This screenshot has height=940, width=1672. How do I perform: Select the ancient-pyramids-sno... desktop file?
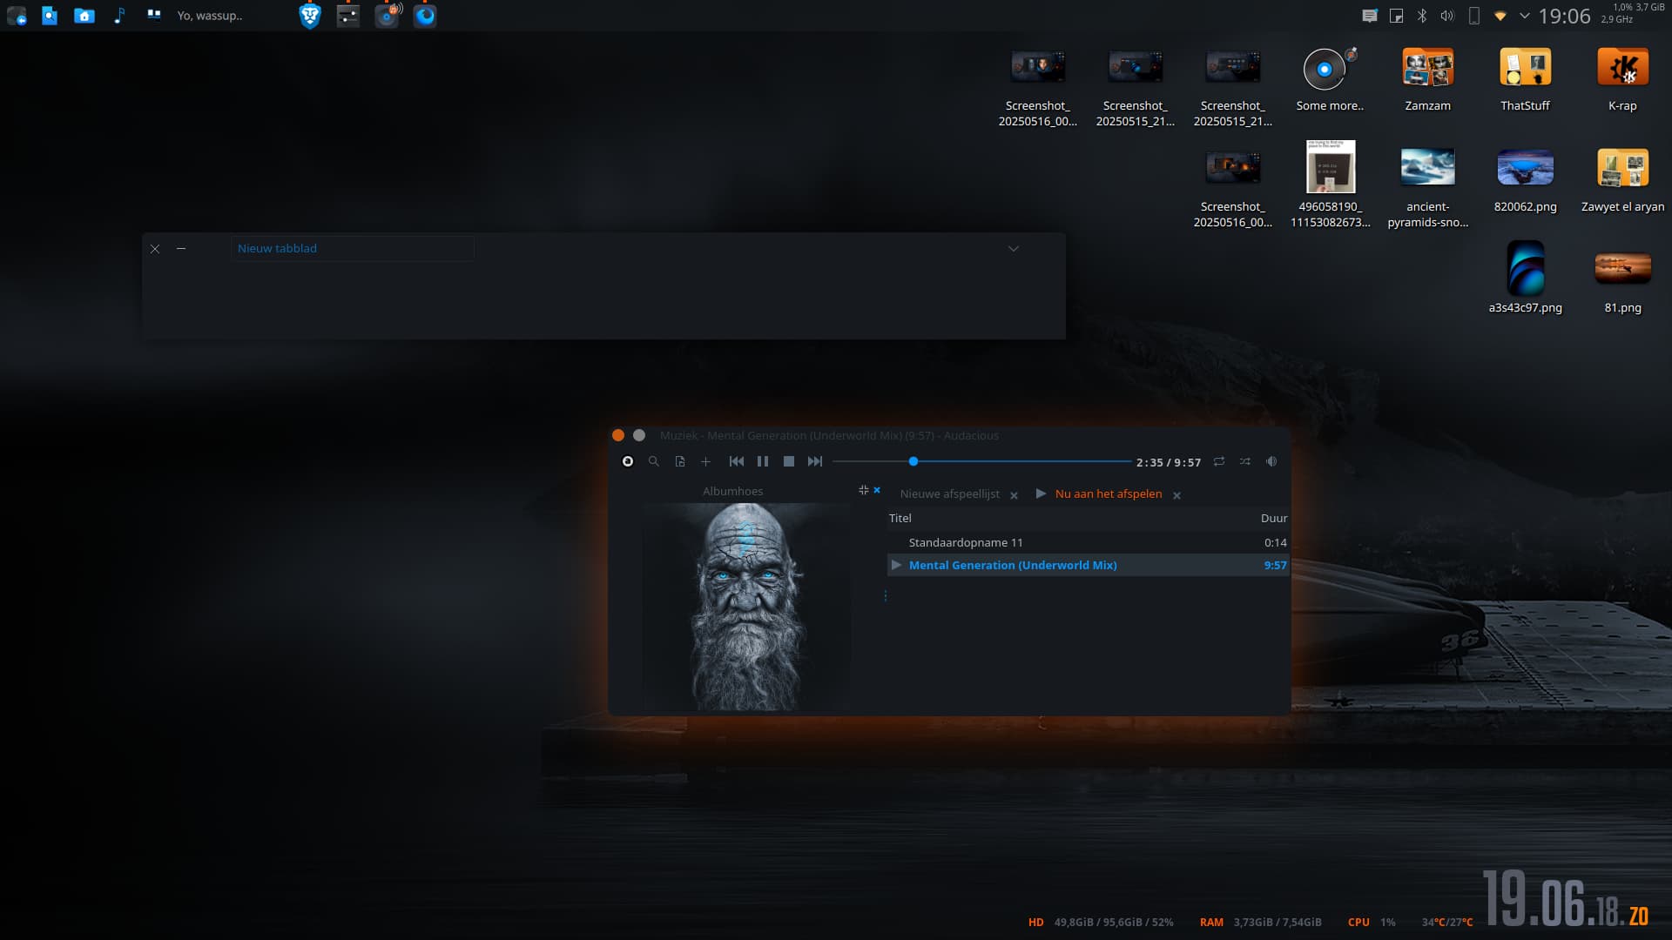tap(1428, 188)
